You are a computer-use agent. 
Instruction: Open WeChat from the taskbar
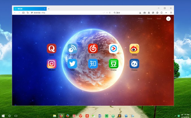pyautogui.click(x=94, y=116)
